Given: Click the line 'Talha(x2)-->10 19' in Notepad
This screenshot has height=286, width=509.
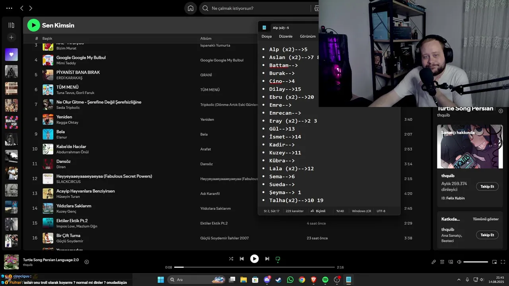Looking at the screenshot, I should click(296, 200).
